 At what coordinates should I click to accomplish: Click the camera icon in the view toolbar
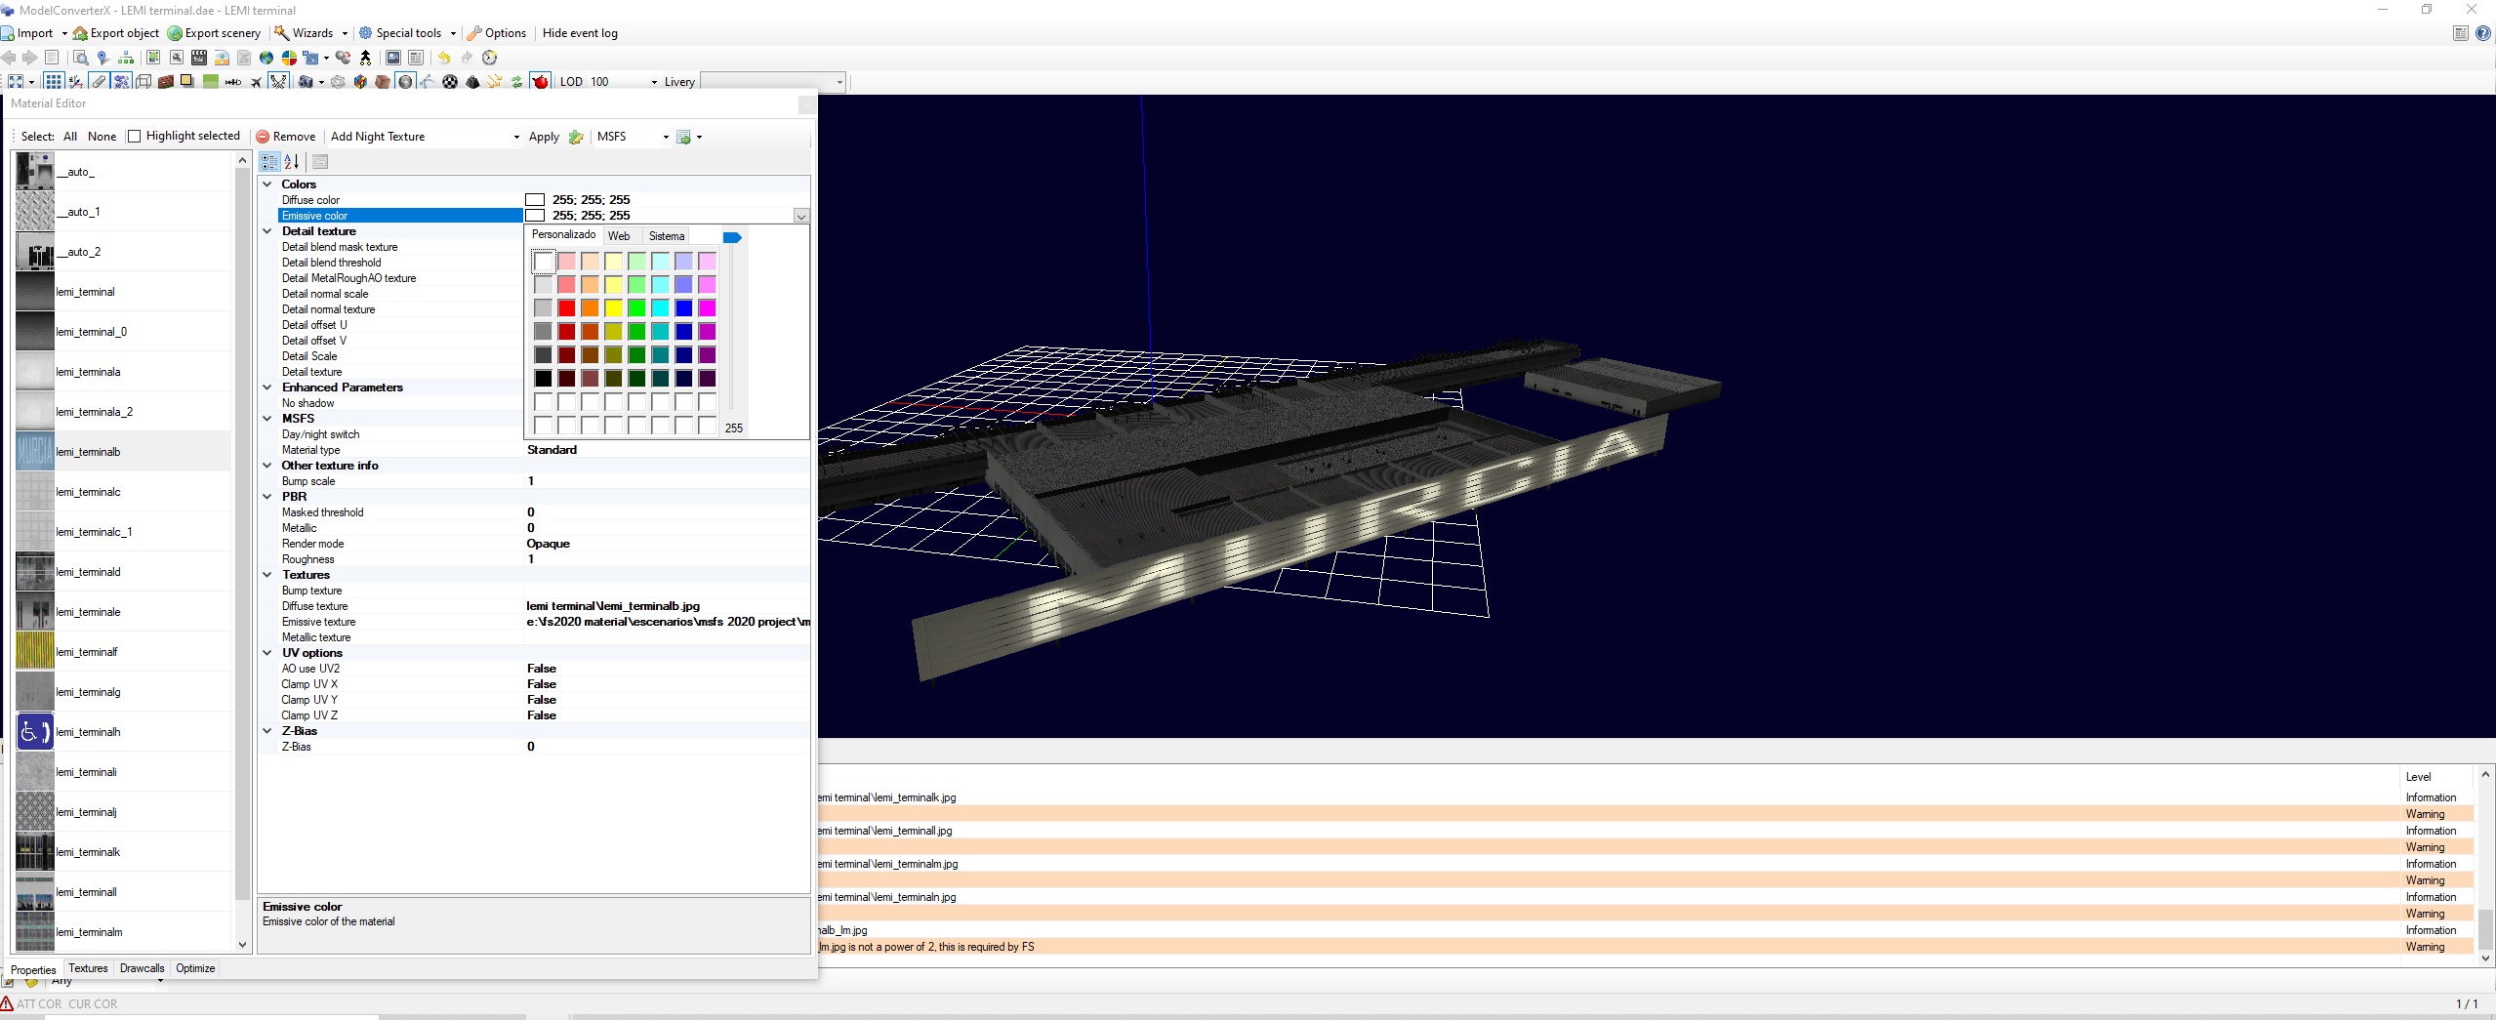click(306, 82)
